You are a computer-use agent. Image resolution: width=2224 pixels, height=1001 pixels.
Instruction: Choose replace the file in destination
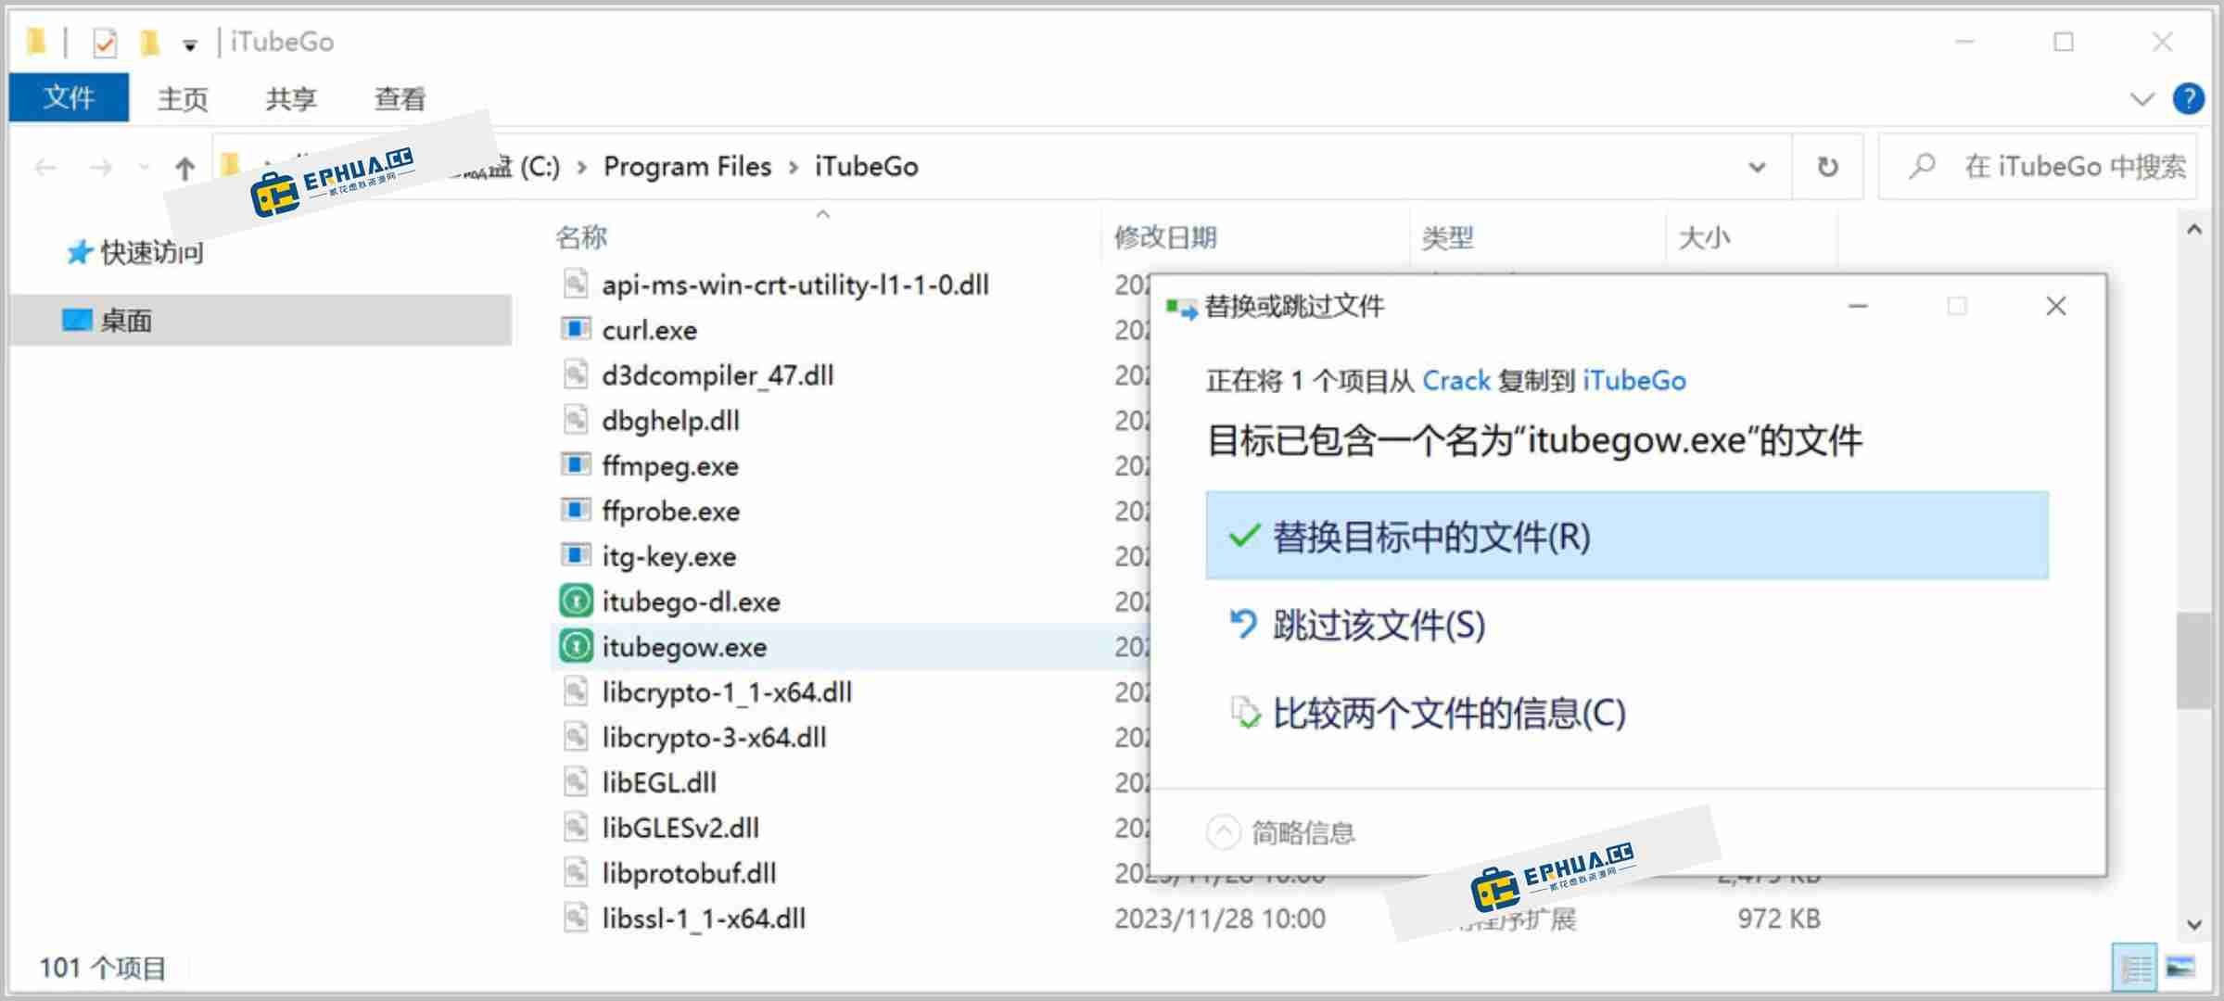click(1627, 536)
